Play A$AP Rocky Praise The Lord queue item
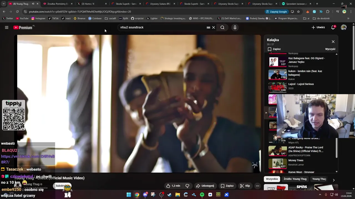Screen dimensions: 355x199 301,151
